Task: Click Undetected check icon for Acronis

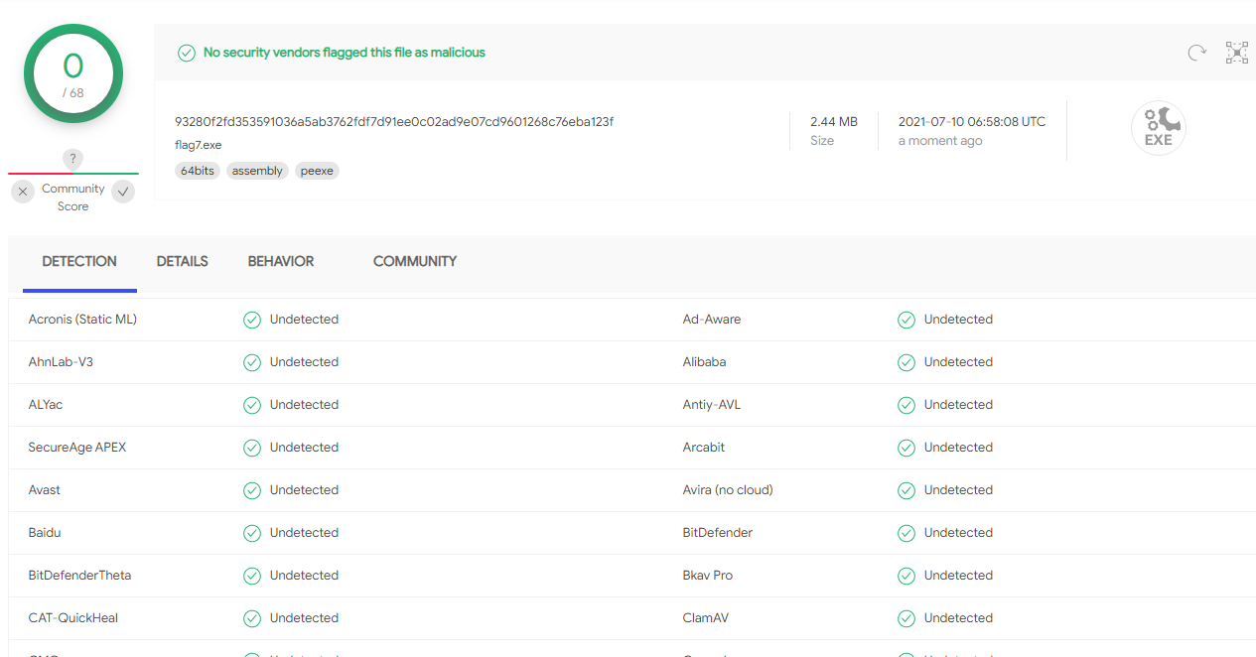Action: coord(252,320)
